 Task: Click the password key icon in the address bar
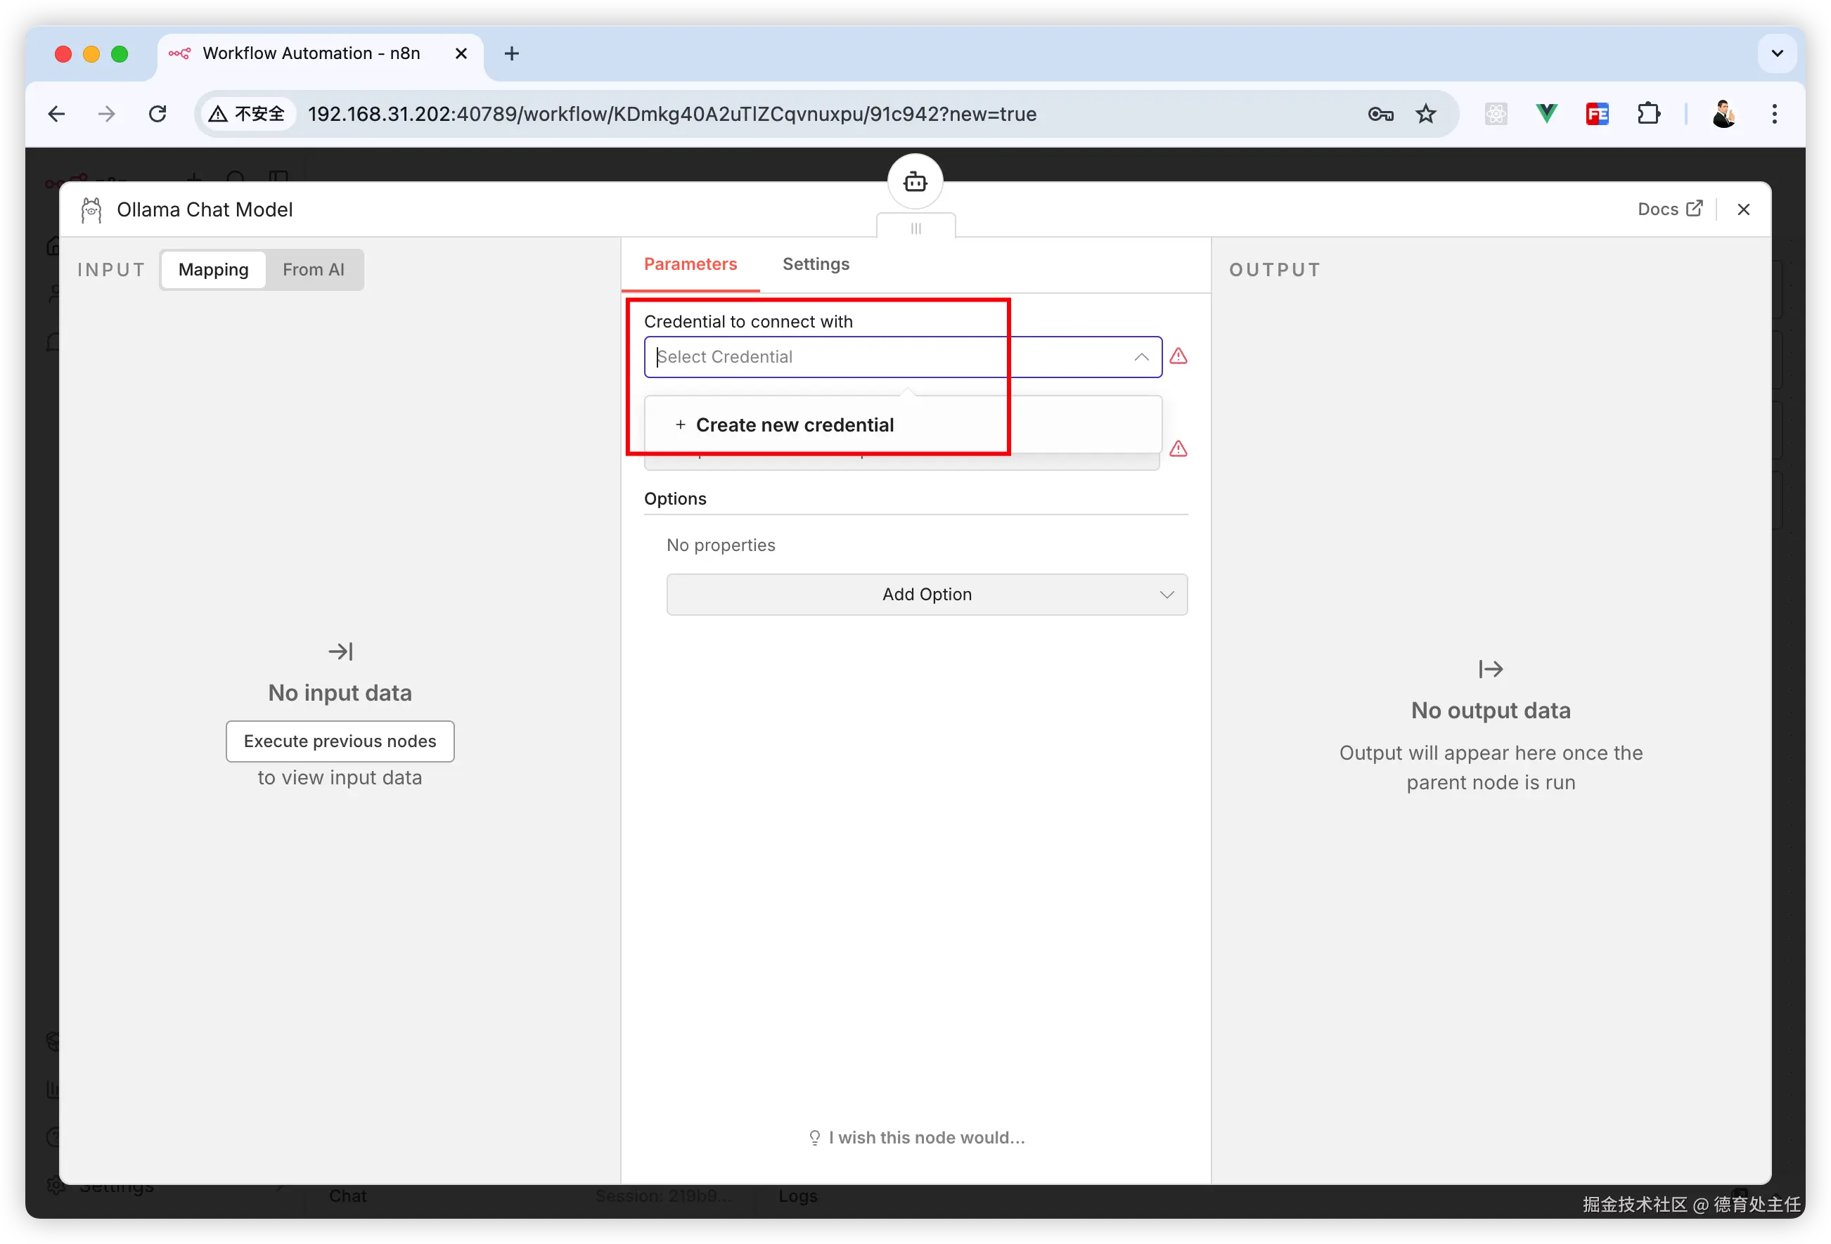click(1380, 114)
